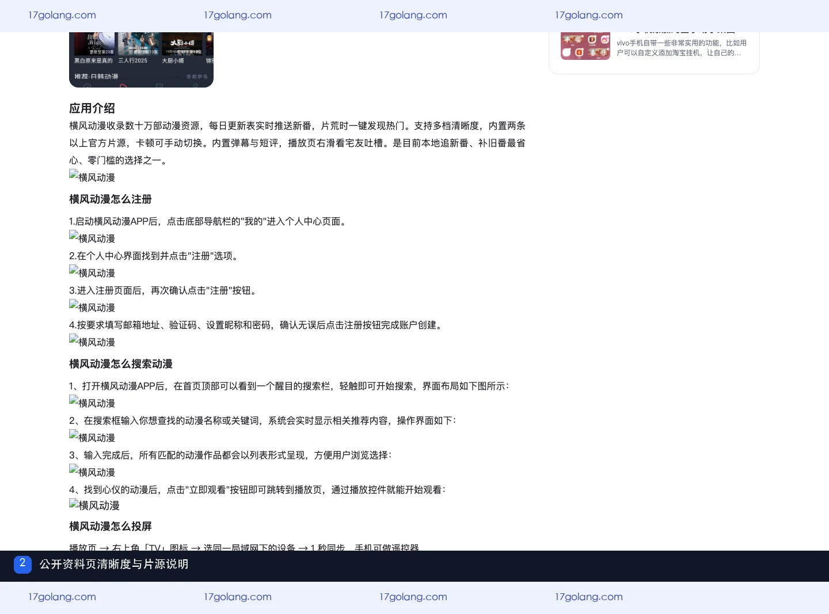Select registration step 3.进入注册页面后
The image size is (829, 614).
[163, 290]
